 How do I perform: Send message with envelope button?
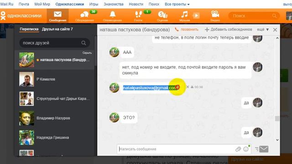pyautogui.click(x=264, y=149)
